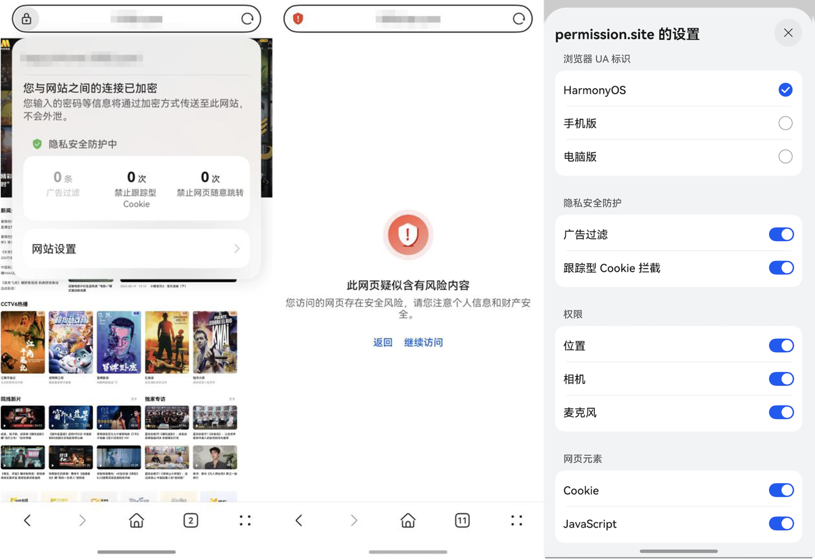815x560 pixels.
Task: Select the 手机版 user agent option
Action: 785,123
